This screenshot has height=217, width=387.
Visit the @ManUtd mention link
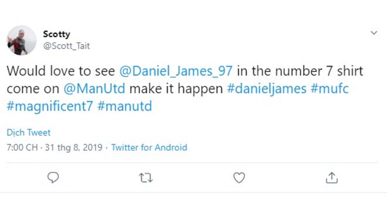tap(94, 89)
